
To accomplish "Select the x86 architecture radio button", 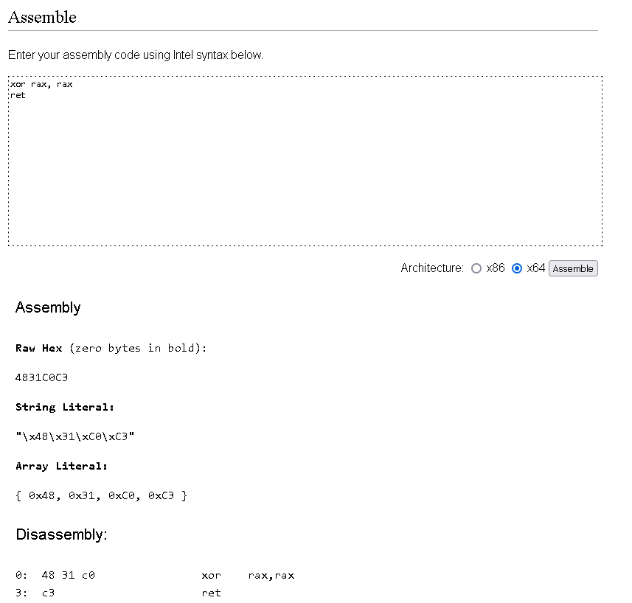I will pyautogui.click(x=476, y=268).
